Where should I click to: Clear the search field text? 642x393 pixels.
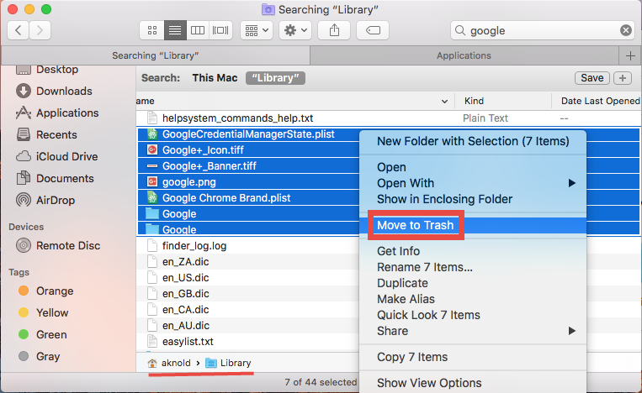(626, 30)
